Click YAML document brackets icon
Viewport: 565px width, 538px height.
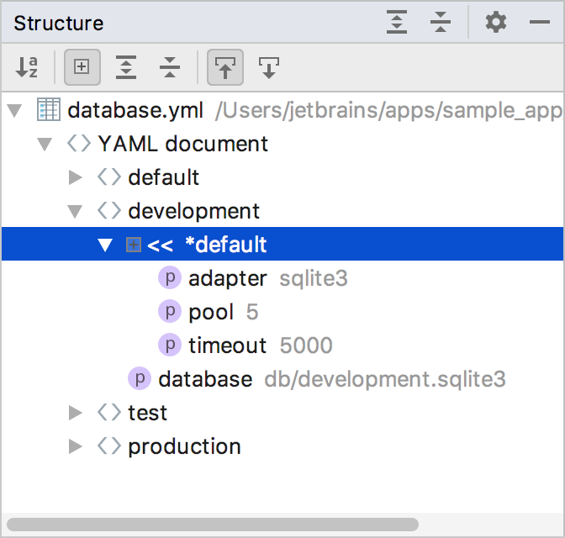tap(79, 144)
